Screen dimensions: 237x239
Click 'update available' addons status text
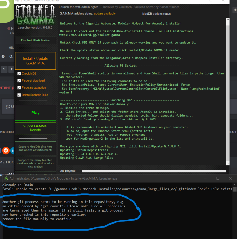105,14
